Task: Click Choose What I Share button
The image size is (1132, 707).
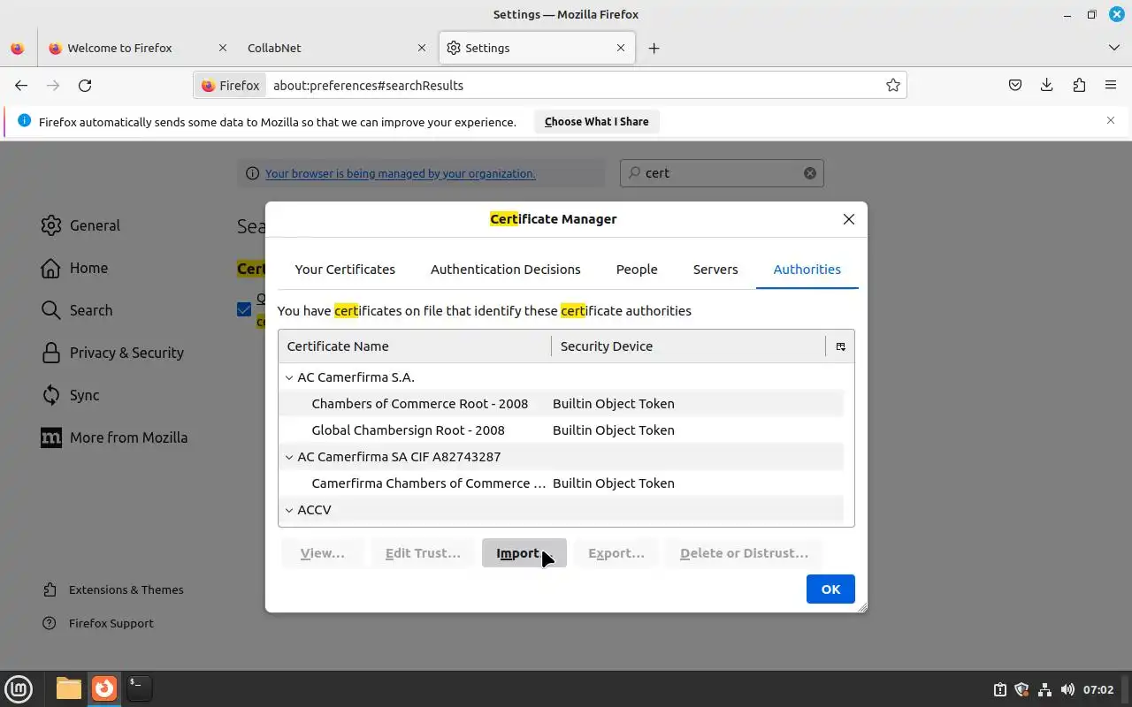Action: tap(597, 122)
